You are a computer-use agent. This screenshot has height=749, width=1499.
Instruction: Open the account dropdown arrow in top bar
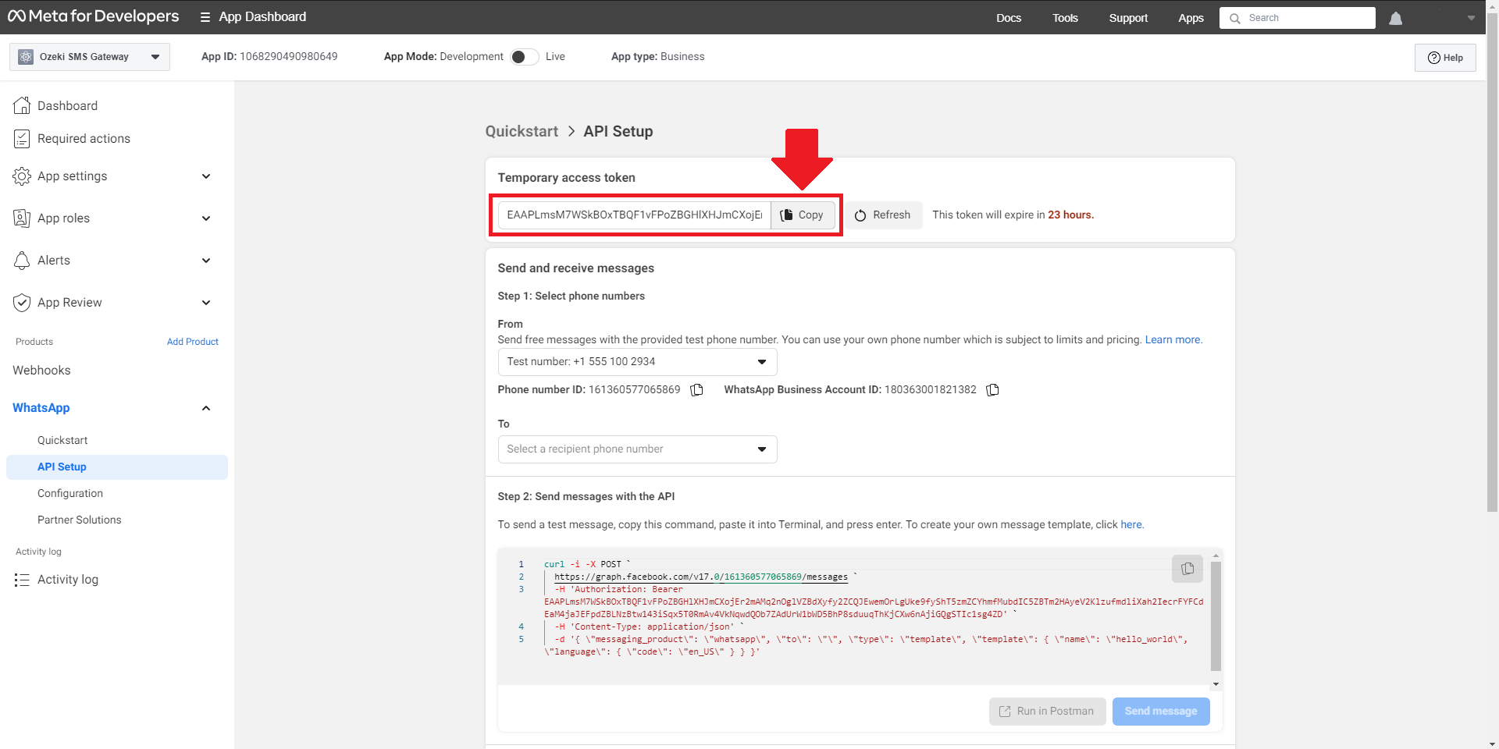[1471, 18]
